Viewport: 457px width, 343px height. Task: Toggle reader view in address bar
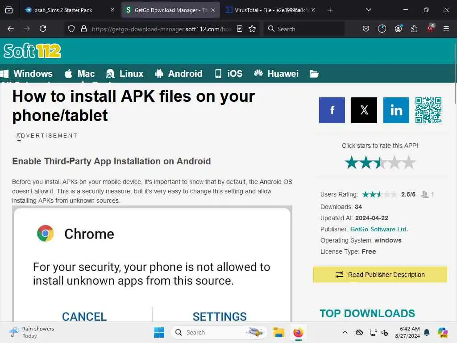(240, 29)
